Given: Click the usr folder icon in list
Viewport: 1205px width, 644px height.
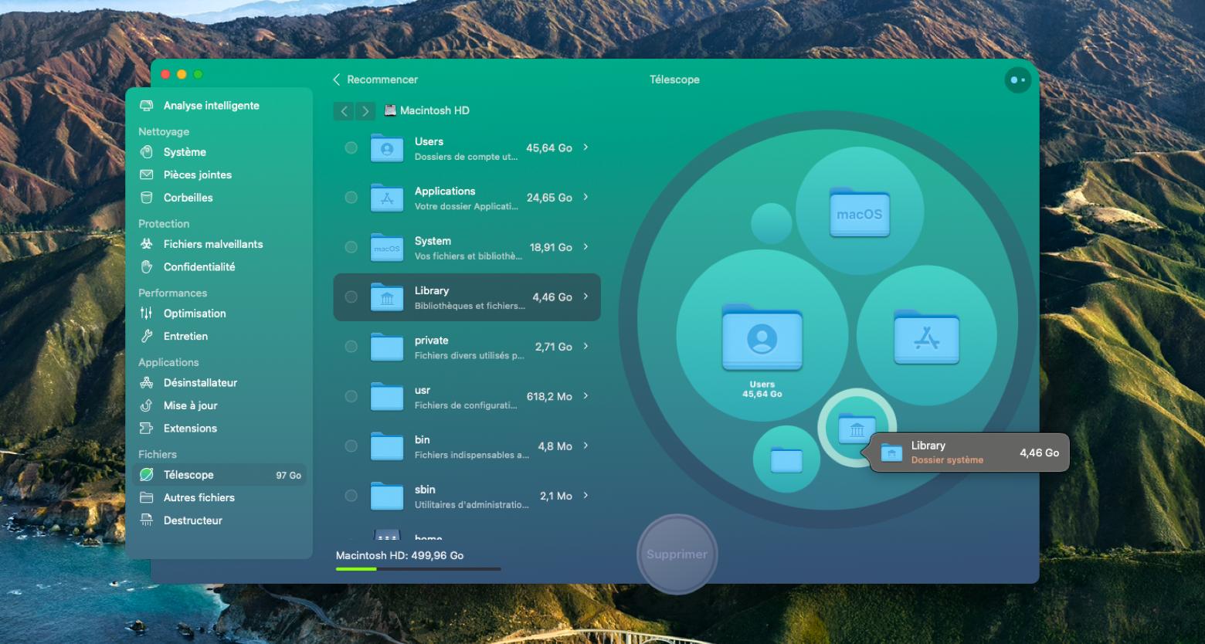Looking at the screenshot, I should pos(387,396).
